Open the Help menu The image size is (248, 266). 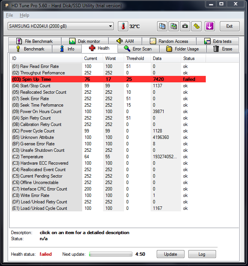coord(24,15)
